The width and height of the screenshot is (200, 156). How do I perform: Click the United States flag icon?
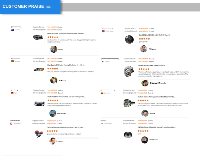coord(103,31)
